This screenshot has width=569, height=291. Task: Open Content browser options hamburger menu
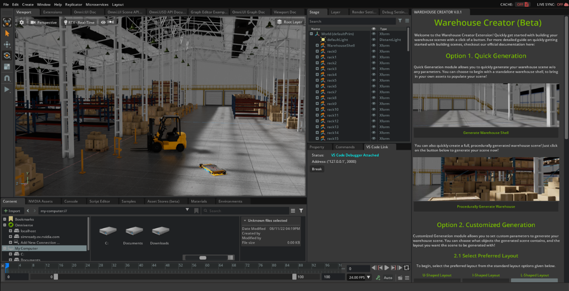(x=293, y=211)
